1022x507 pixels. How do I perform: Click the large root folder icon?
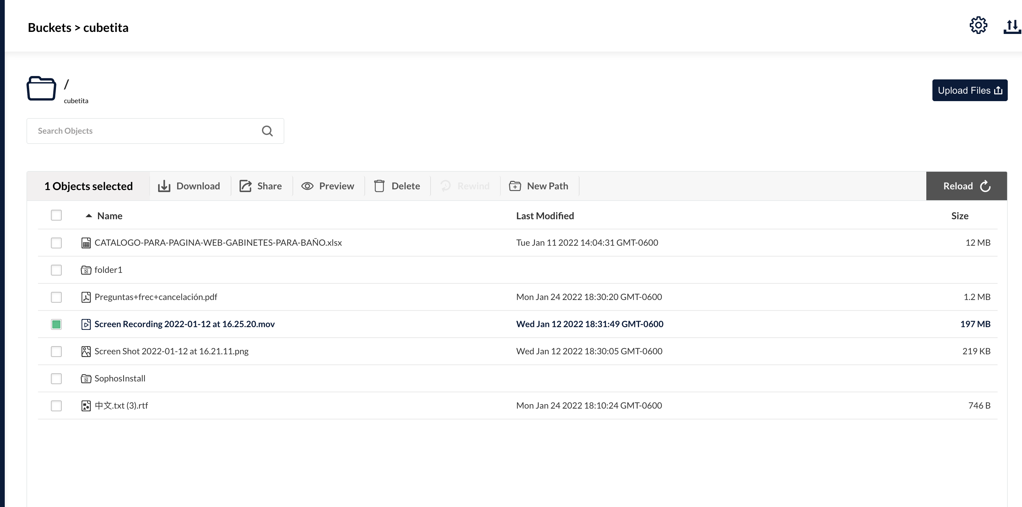tap(41, 88)
